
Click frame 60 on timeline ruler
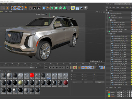tap(57, 64)
